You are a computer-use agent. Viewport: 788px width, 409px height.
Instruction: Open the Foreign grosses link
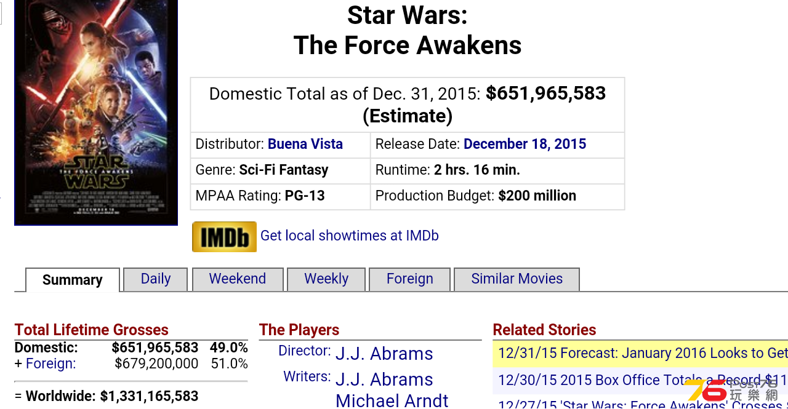tap(50, 363)
